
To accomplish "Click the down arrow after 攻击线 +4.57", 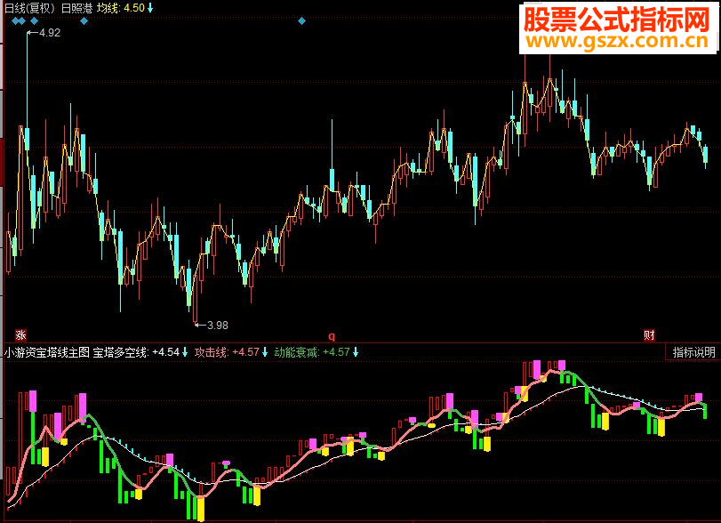I will [265, 352].
